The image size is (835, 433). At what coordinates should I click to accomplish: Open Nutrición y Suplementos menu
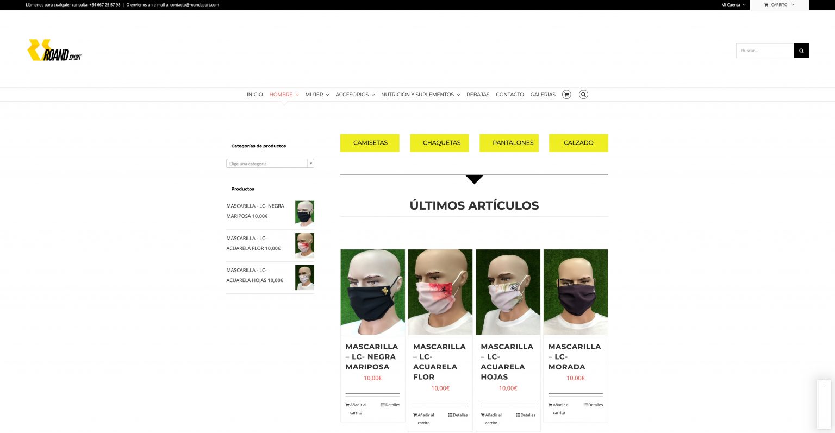[420, 95]
